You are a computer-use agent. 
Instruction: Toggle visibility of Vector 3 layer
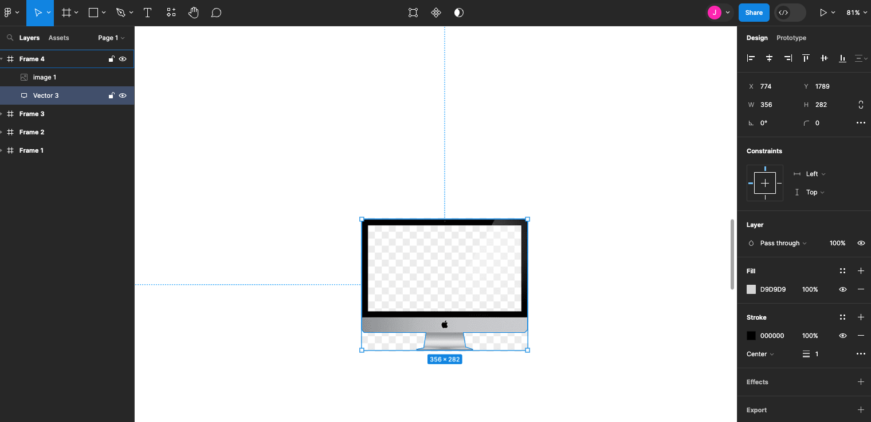coord(123,95)
